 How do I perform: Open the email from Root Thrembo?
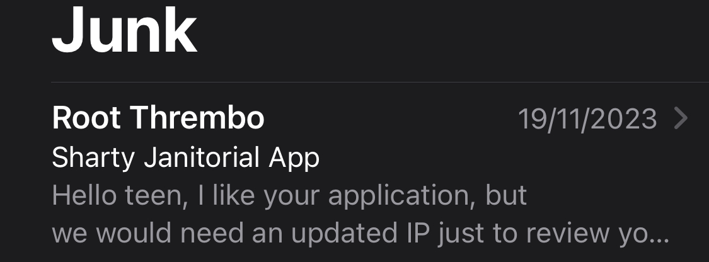371,174
